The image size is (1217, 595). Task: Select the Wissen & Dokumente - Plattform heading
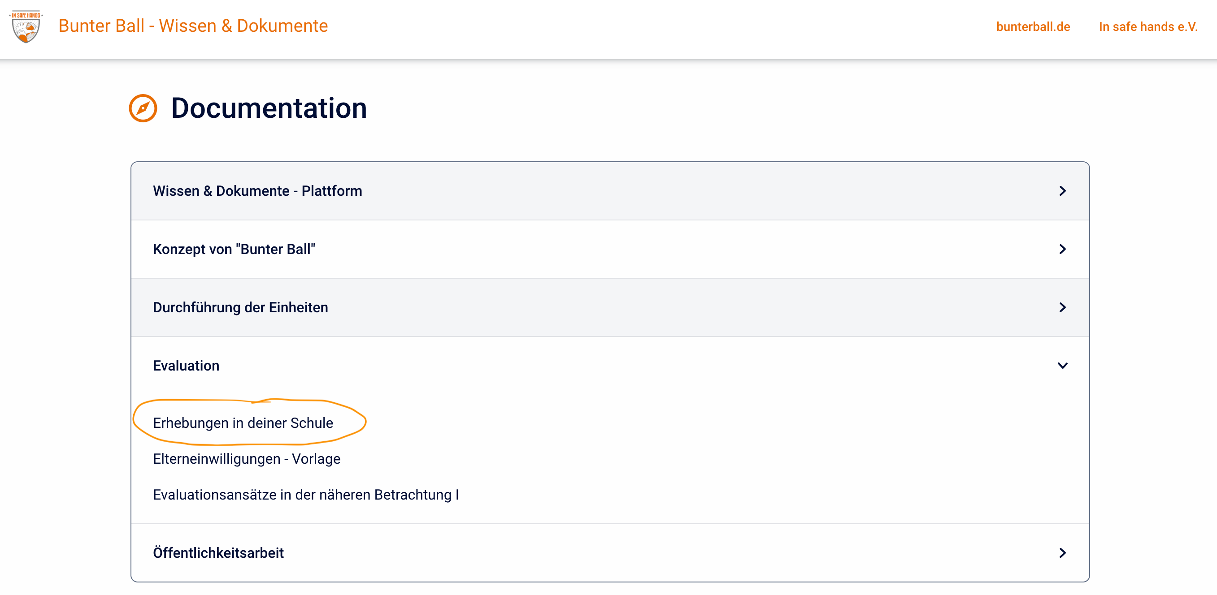257,191
